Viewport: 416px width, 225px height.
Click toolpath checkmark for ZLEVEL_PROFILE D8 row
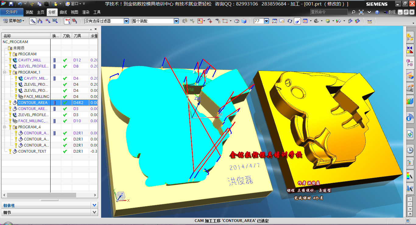(x=65, y=66)
